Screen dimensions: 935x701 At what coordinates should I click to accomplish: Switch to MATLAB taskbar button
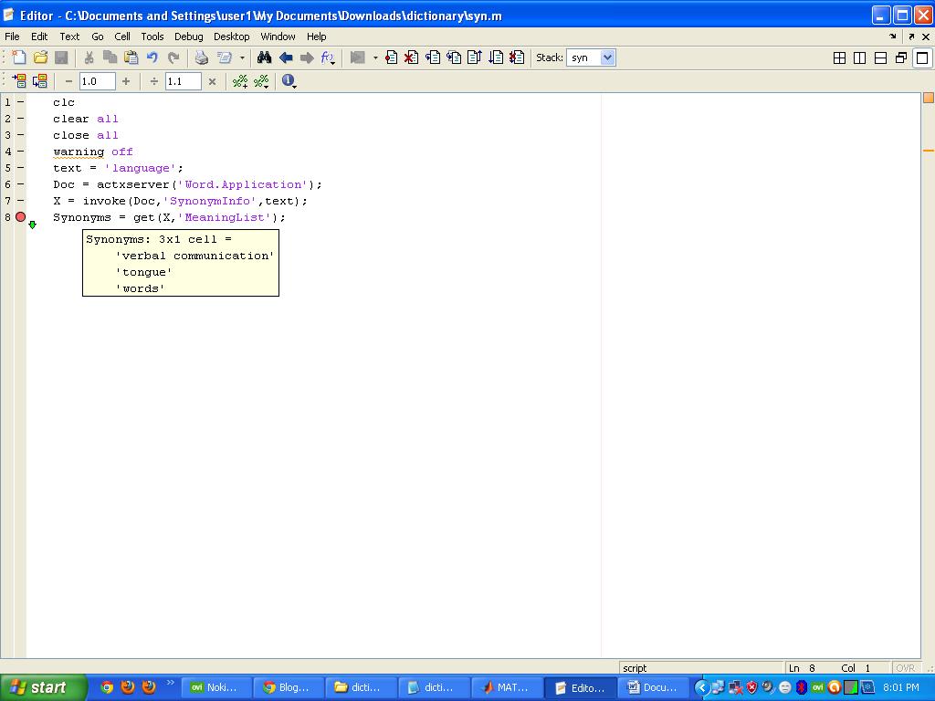pyautogui.click(x=508, y=687)
